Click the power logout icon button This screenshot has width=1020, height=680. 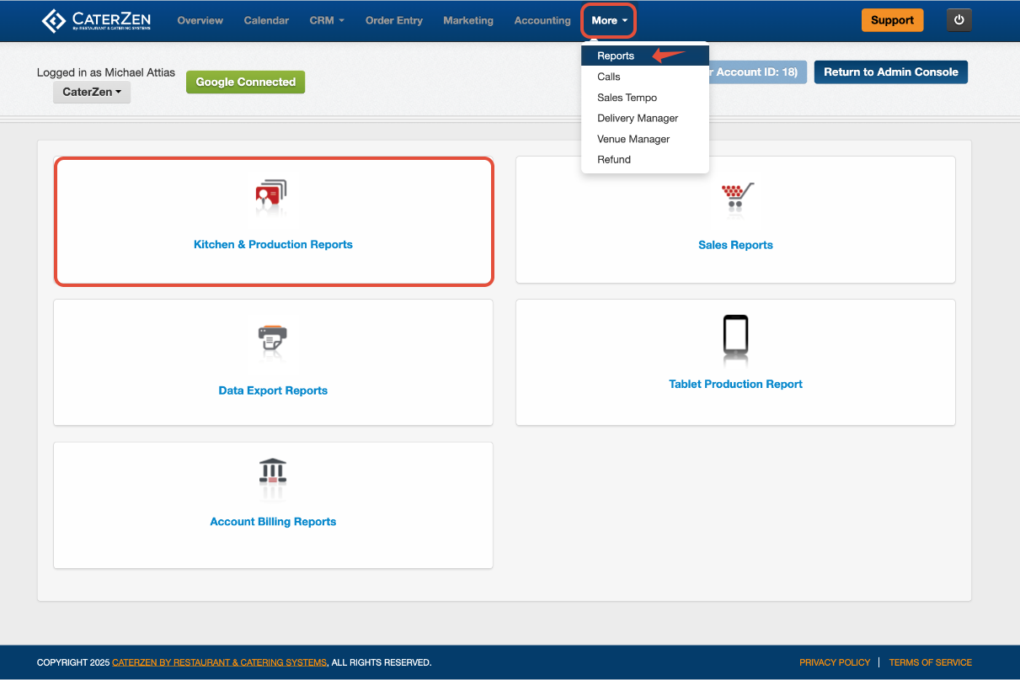point(959,20)
